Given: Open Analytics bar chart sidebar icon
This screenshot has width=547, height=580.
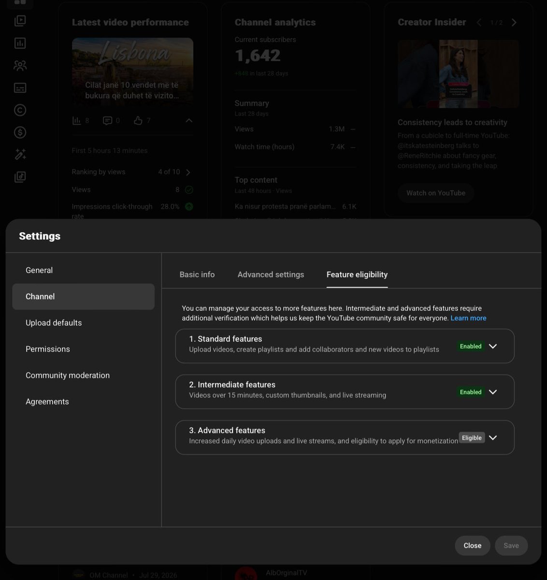Looking at the screenshot, I should pos(20,43).
